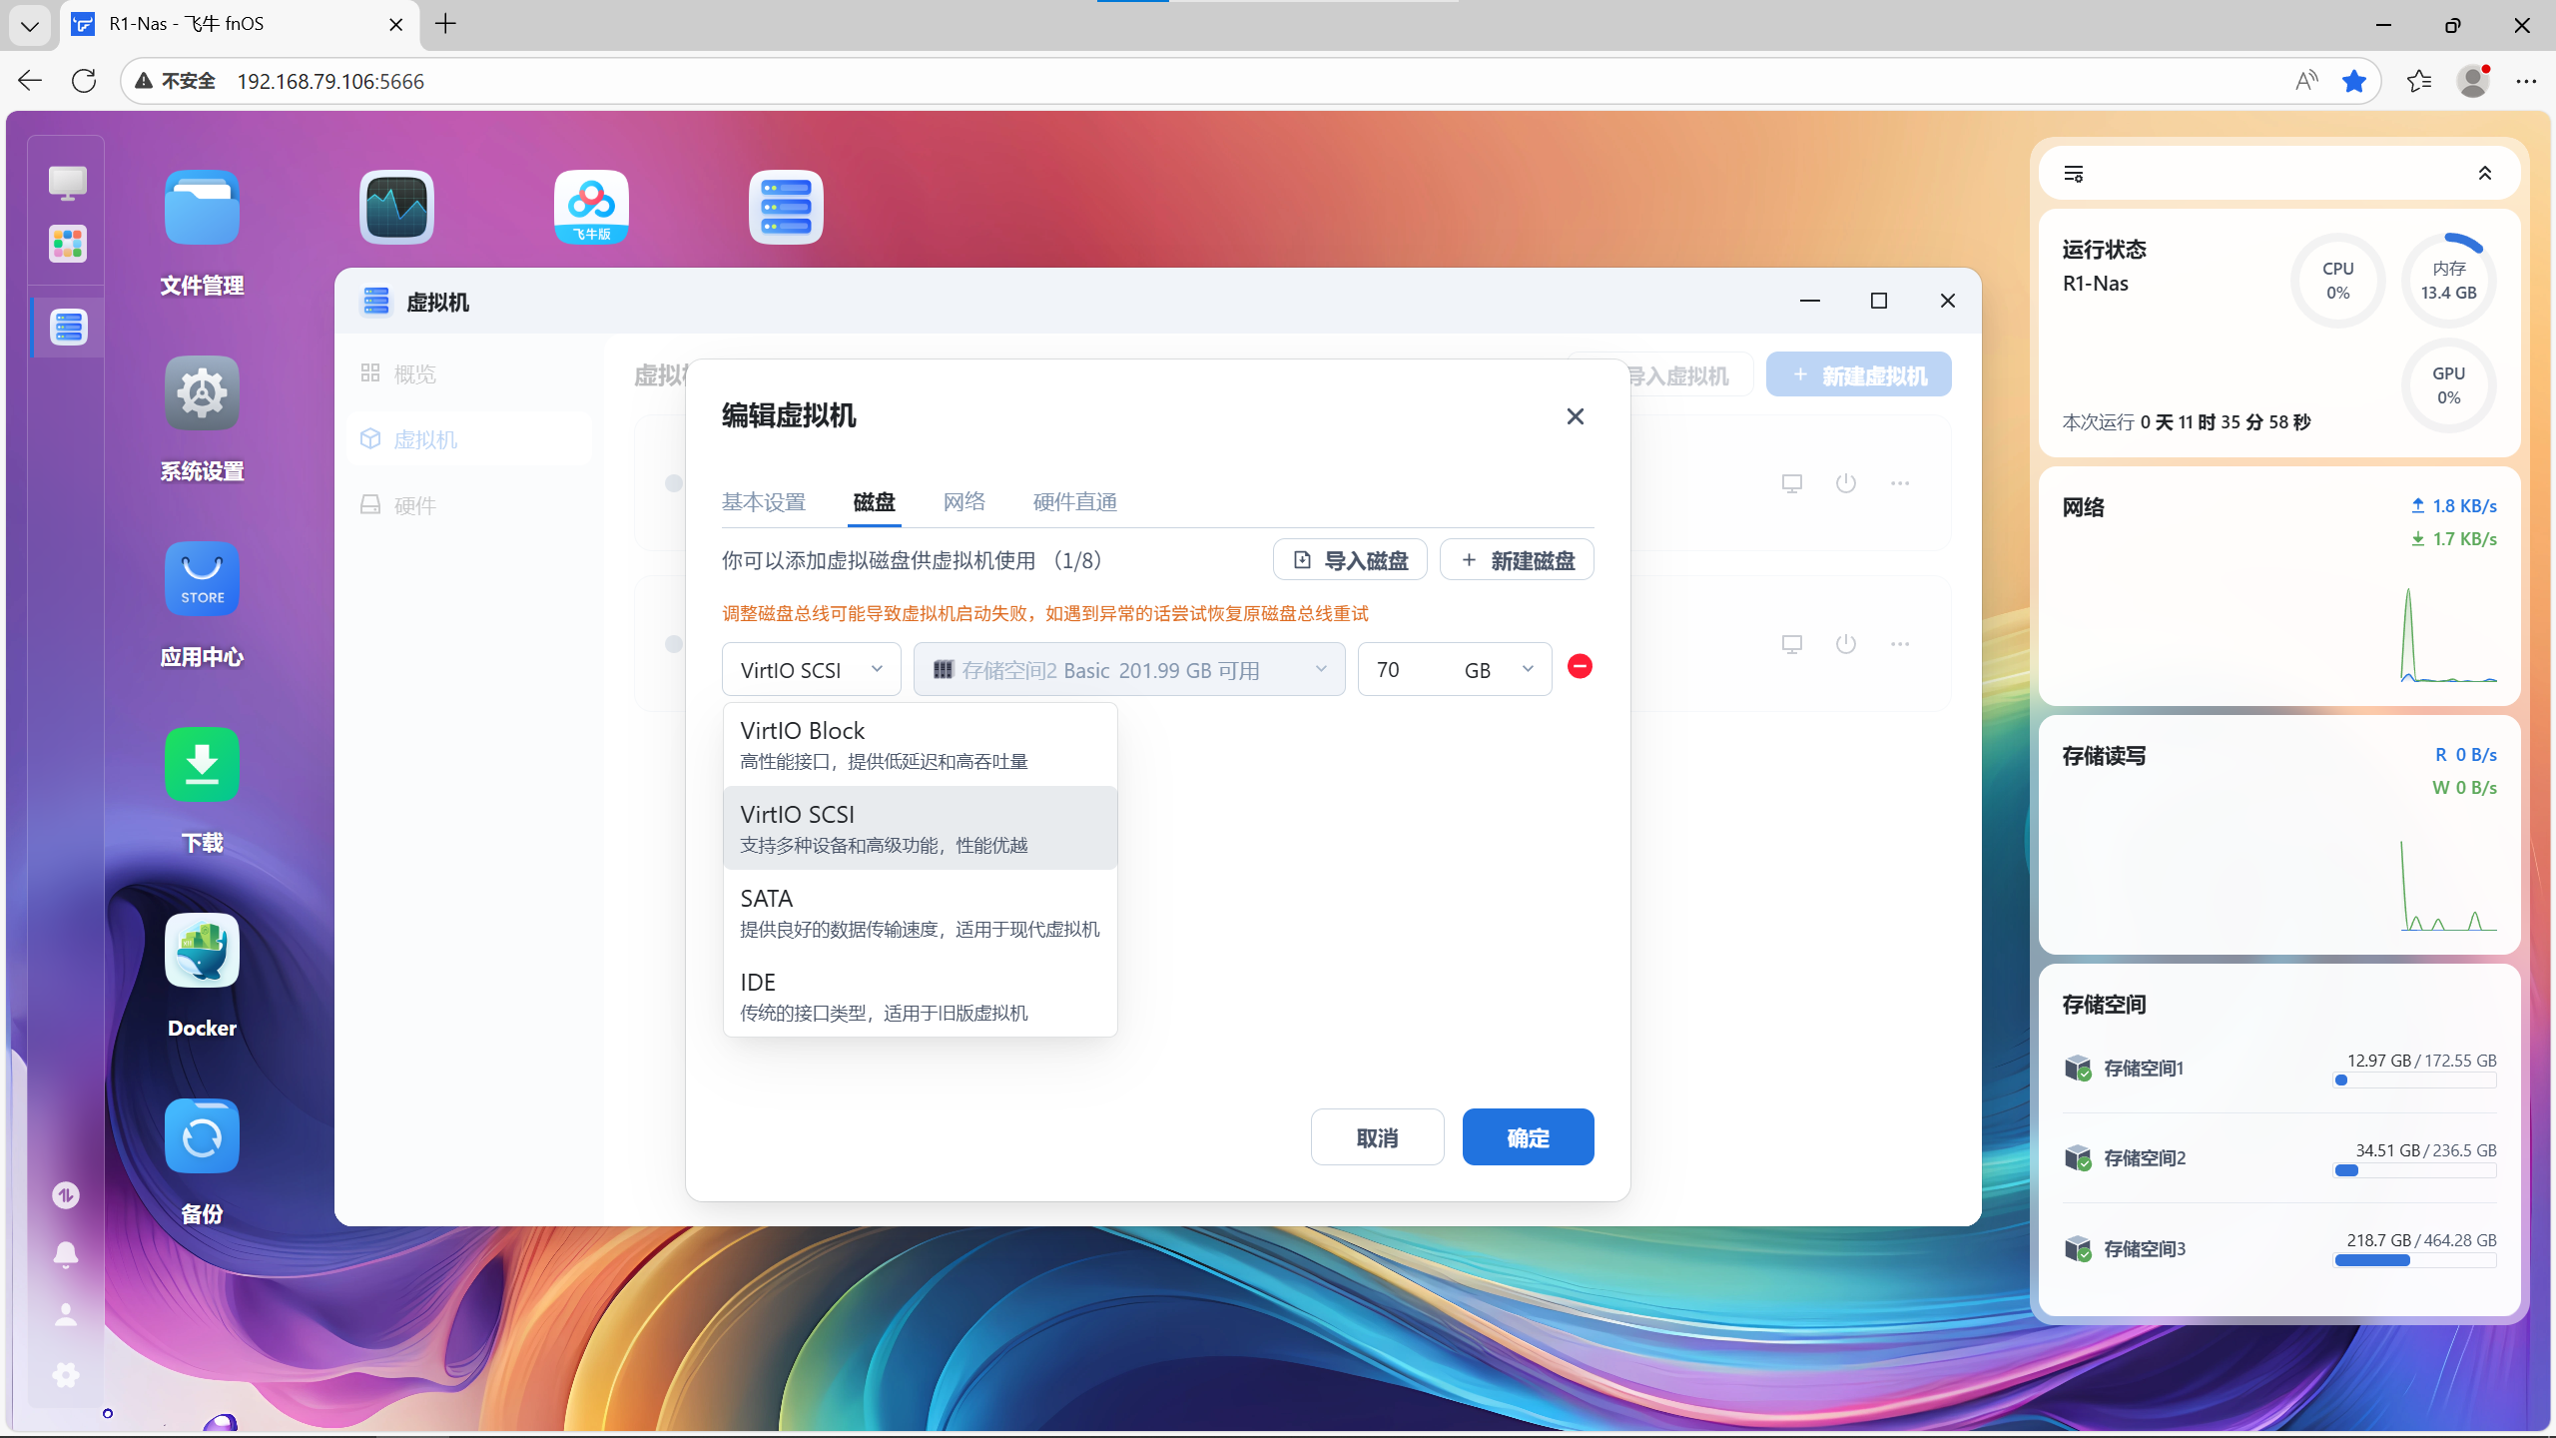Switch to the 硬件直通 tab
The width and height of the screenshot is (2556, 1438).
[1074, 502]
